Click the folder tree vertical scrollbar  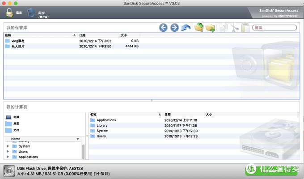83,151
